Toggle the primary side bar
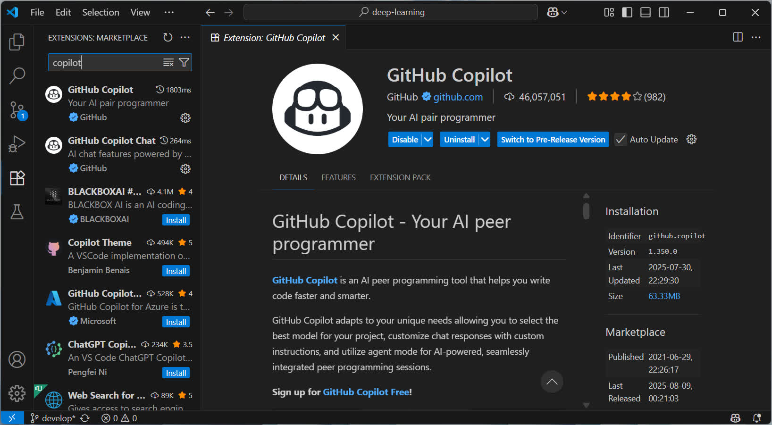This screenshot has width=772, height=425. click(627, 13)
